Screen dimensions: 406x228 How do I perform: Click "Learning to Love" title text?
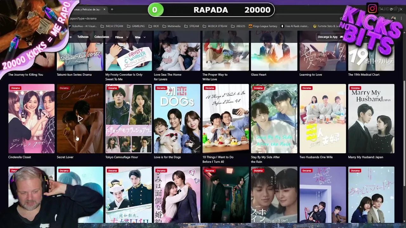311,75
